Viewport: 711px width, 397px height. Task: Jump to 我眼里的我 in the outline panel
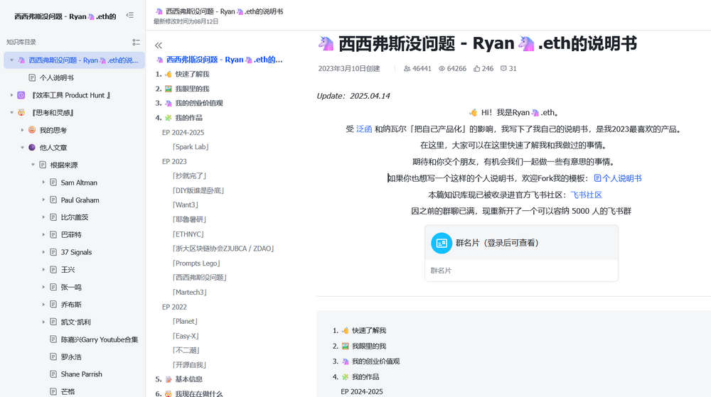pyautogui.click(x=192, y=89)
